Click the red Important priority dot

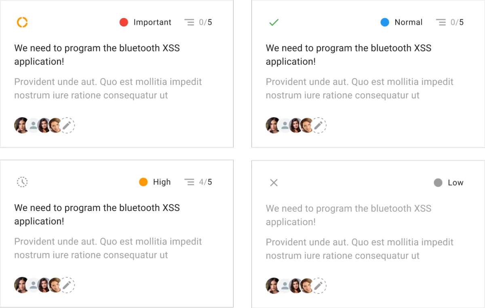[124, 22]
